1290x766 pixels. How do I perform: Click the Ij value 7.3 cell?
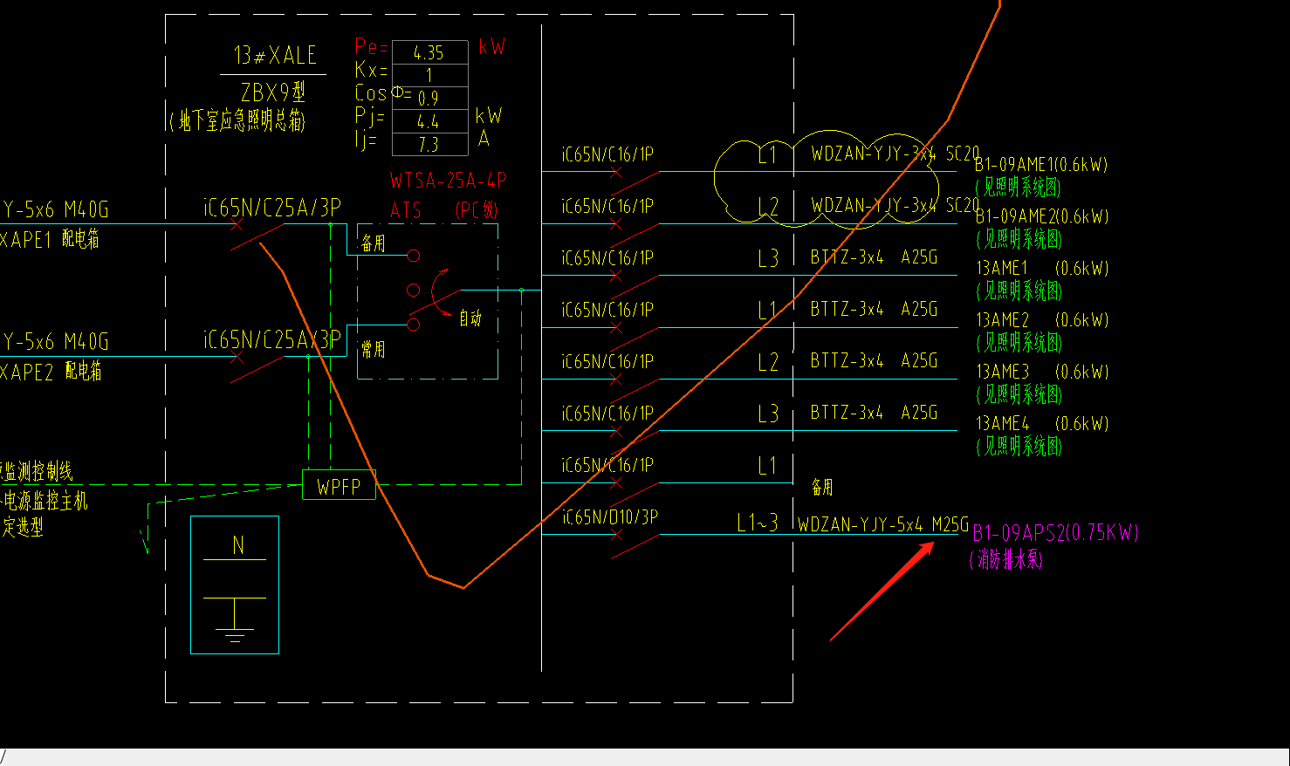tap(429, 144)
